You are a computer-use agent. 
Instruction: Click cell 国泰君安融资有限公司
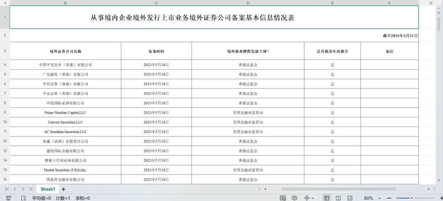[65, 180]
